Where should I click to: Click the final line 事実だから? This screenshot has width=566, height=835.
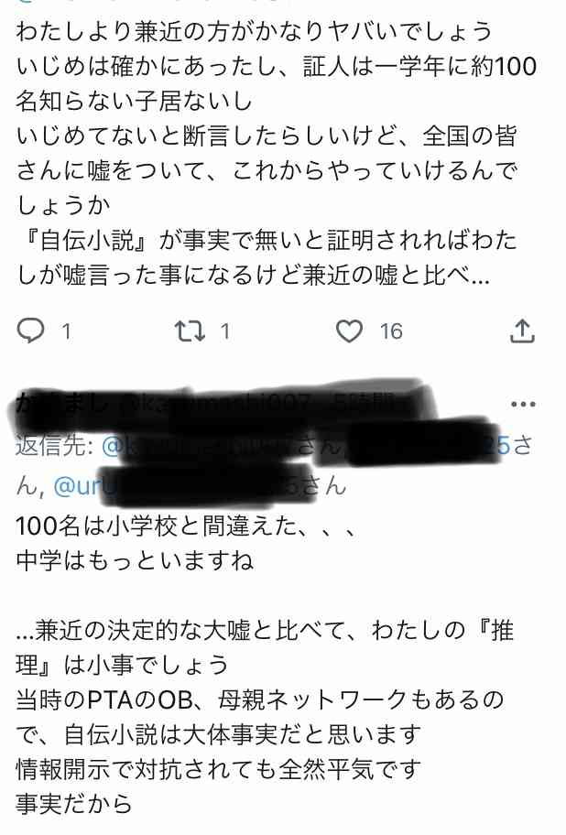(73, 803)
